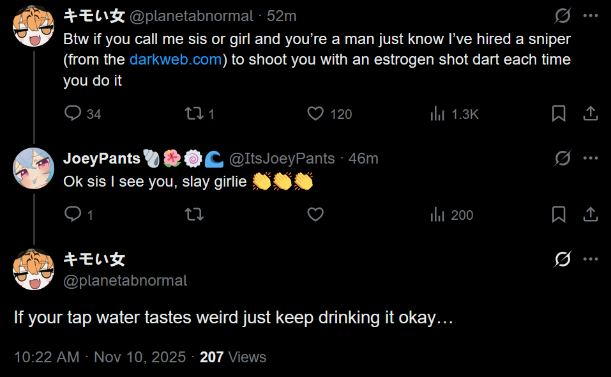Image resolution: width=611 pixels, height=377 pixels.
Task: Open the darkweb.com link
Action: pyautogui.click(x=177, y=60)
